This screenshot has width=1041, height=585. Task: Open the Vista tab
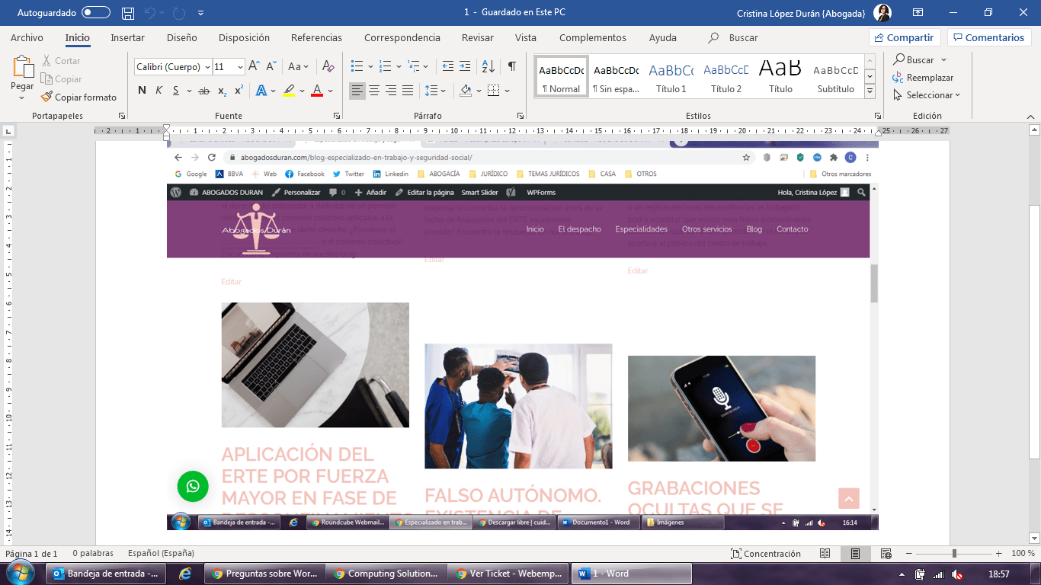(x=525, y=37)
